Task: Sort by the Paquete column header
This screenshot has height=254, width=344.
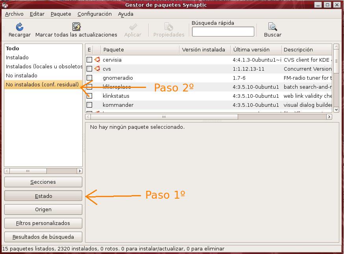Action: click(x=140, y=50)
